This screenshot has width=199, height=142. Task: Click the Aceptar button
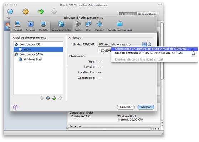tap(146, 107)
